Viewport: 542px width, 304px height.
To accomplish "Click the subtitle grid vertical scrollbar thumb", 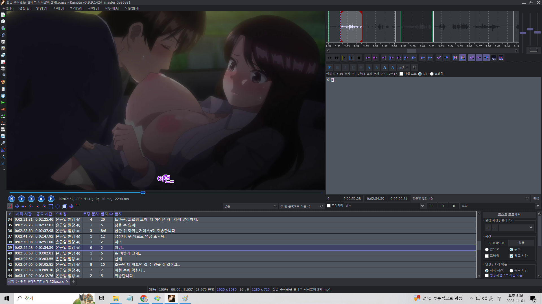I will [x=479, y=245].
